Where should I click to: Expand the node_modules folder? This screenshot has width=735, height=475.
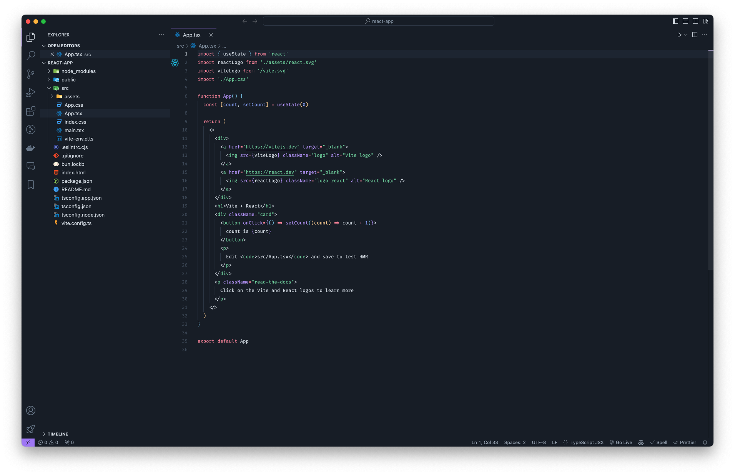click(49, 71)
